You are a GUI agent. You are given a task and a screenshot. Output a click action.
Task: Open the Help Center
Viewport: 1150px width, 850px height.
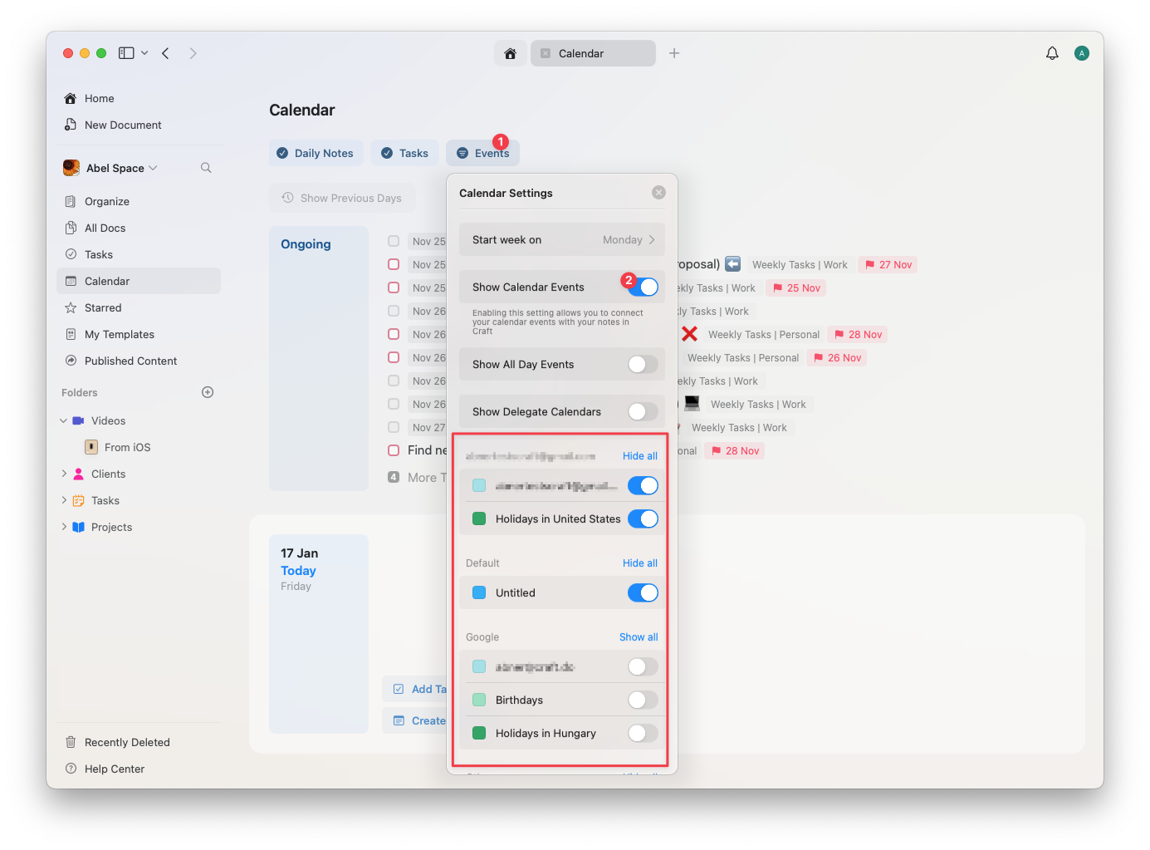pyautogui.click(x=113, y=769)
